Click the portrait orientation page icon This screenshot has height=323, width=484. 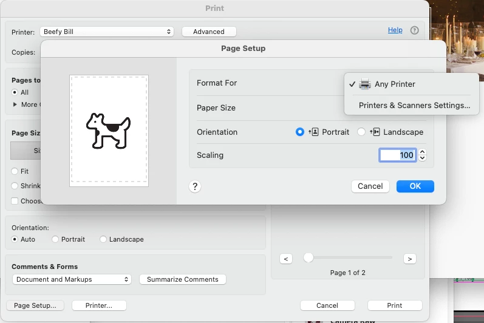click(x=313, y=132)
